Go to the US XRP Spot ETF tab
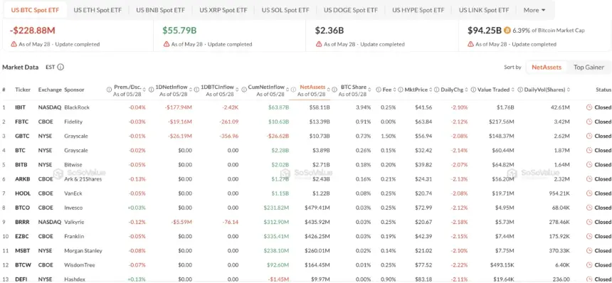The height and width of the screenshot is (283, 612). (223, 10)
